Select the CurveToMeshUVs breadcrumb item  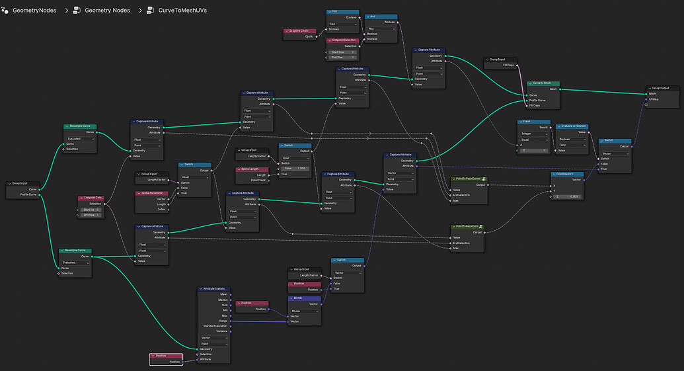click(x=182, y=11)
